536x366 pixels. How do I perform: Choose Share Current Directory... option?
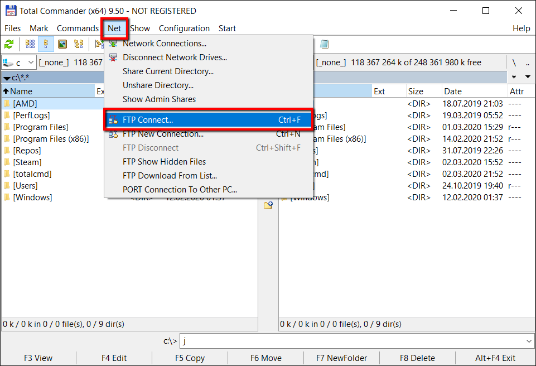coord(209,71)
